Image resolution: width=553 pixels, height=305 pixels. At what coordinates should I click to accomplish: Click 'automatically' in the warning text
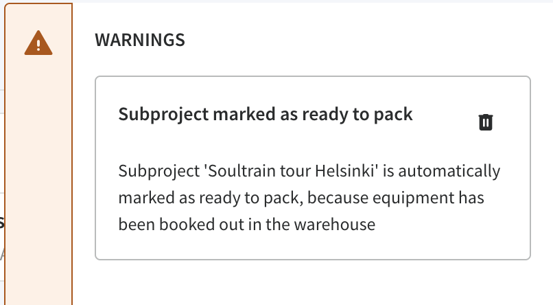tap(449, 171)
